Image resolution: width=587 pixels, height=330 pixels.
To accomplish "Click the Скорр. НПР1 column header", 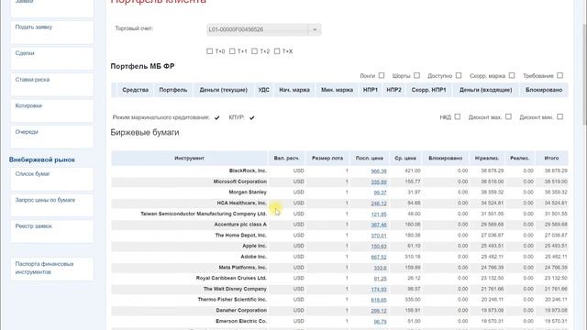I will click(x=428, y=90).
